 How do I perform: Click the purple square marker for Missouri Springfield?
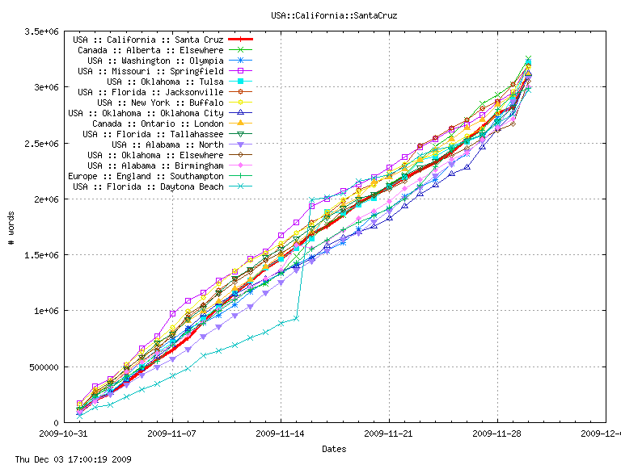[241, 71]
